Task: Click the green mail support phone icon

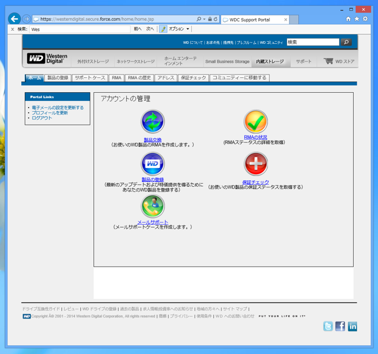Action: (152, 206)
